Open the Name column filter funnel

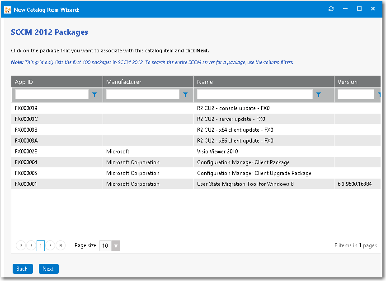click(319, 95)
